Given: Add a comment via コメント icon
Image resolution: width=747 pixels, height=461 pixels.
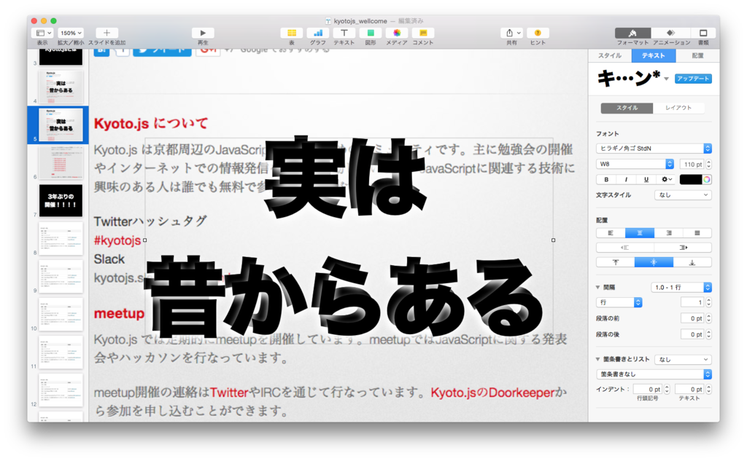Looking at the screenshot, I should [x=422, y=33].
